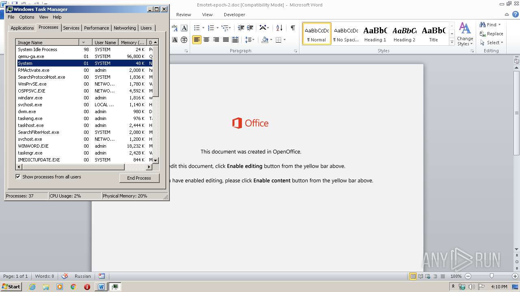Click the Enclose Characters icon

coord(184,39)
